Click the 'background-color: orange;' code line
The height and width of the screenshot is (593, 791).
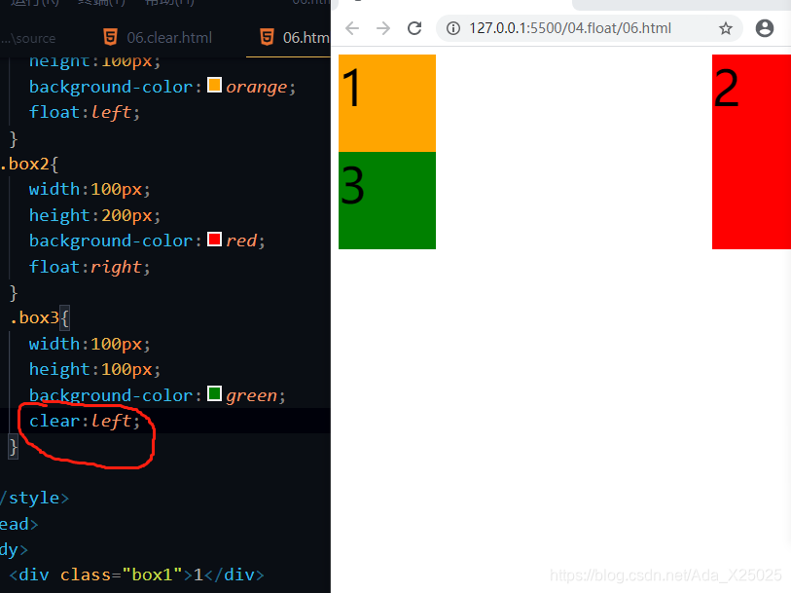point(162,87)
